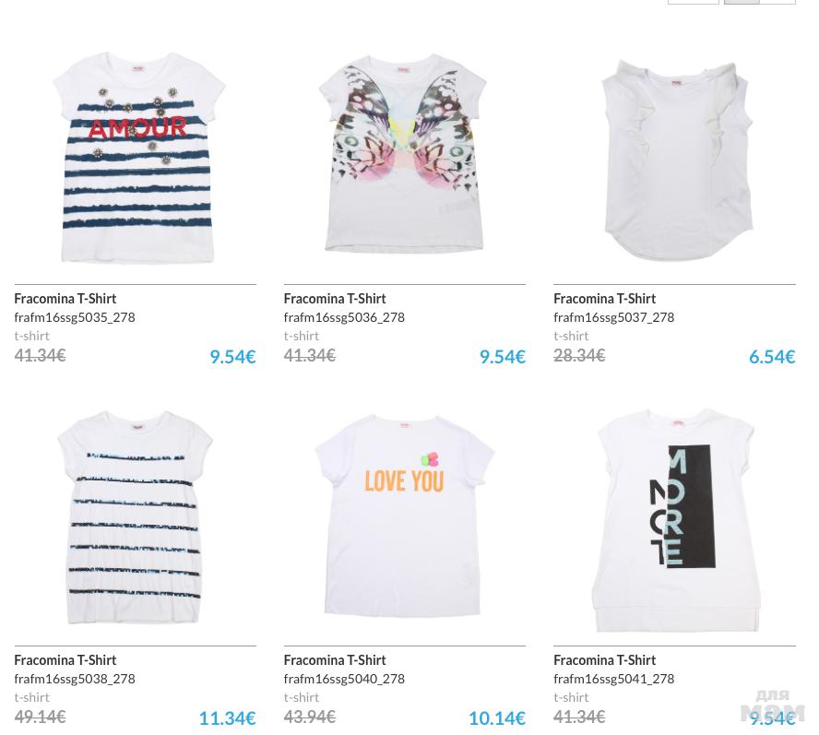Open the LOVE YOU t-shirt image
819x735 pixels.
click(x=404, y=516)
